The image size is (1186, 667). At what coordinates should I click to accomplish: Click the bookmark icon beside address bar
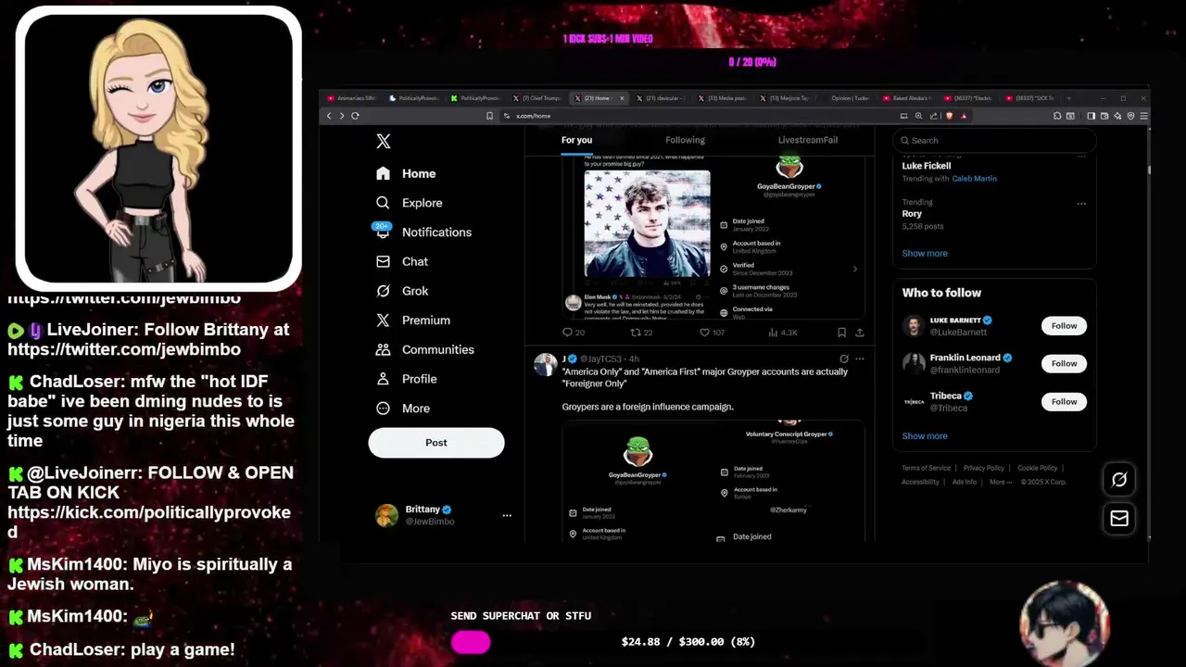[489, 116]
